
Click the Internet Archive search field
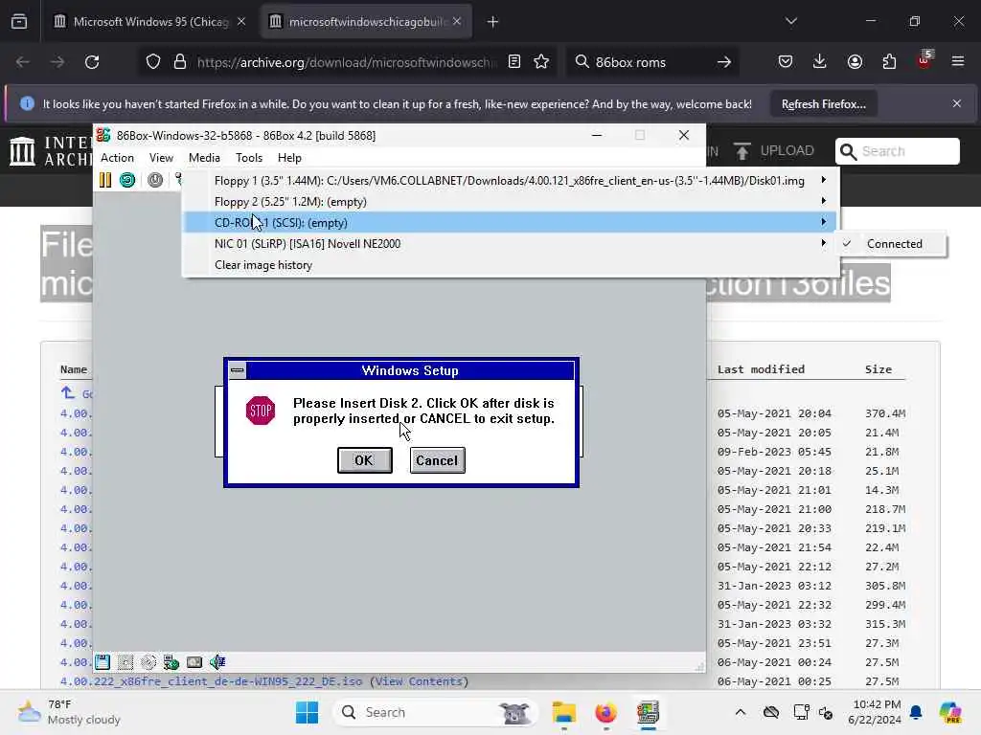click(x=897, y=151)
